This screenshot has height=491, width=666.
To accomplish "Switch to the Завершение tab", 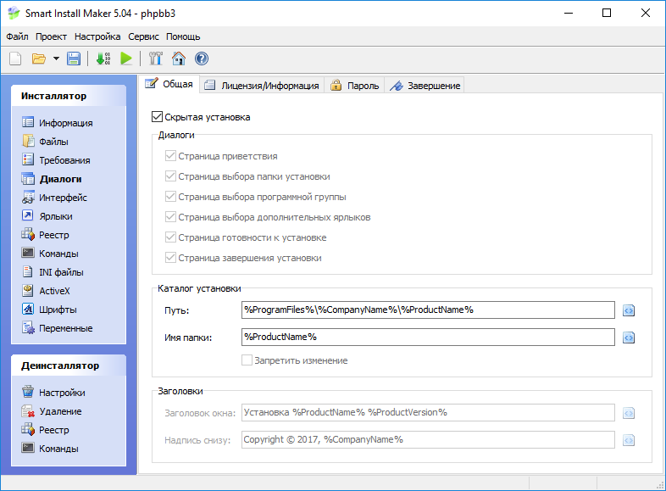I will [425, 86].
